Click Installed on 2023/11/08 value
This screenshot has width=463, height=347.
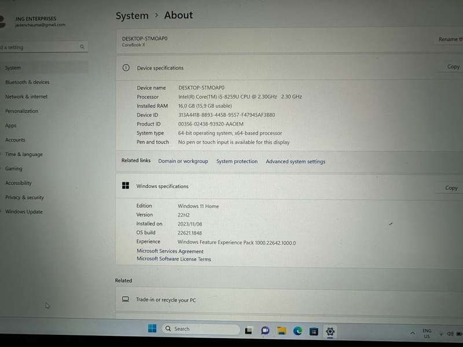pyautogui.click(x=190, y=224)
